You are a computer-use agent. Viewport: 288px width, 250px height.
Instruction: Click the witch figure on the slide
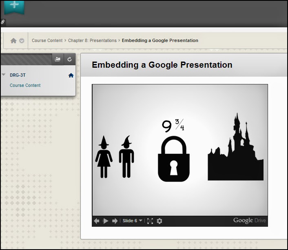[104, 157]
